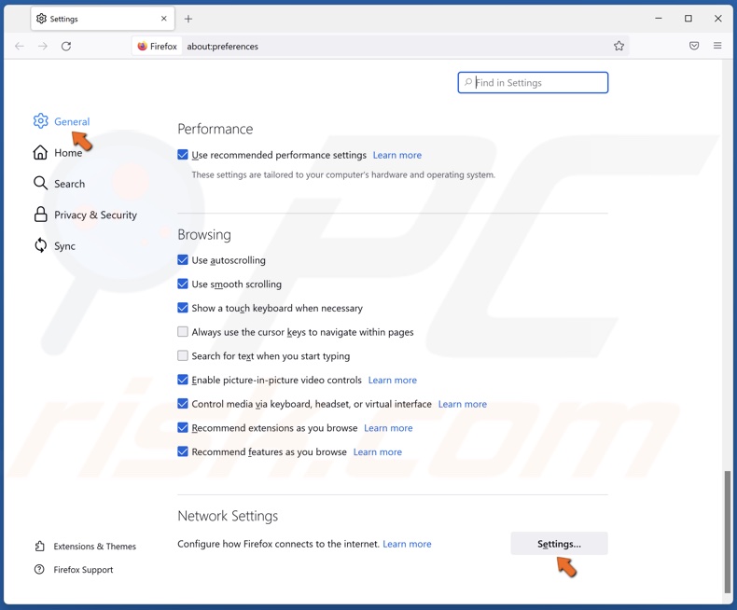Reload the page with refresh icon

tap(66, 46)
